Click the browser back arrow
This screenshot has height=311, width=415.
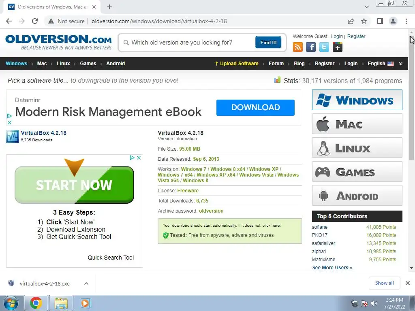pos(9,21)
